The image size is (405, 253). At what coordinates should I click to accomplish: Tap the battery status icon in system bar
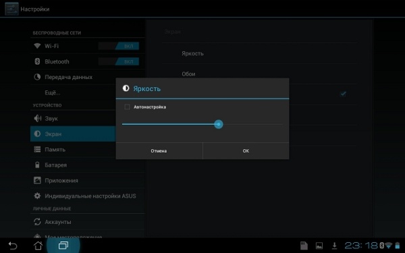pyautogui.click(x=398, y=246)
